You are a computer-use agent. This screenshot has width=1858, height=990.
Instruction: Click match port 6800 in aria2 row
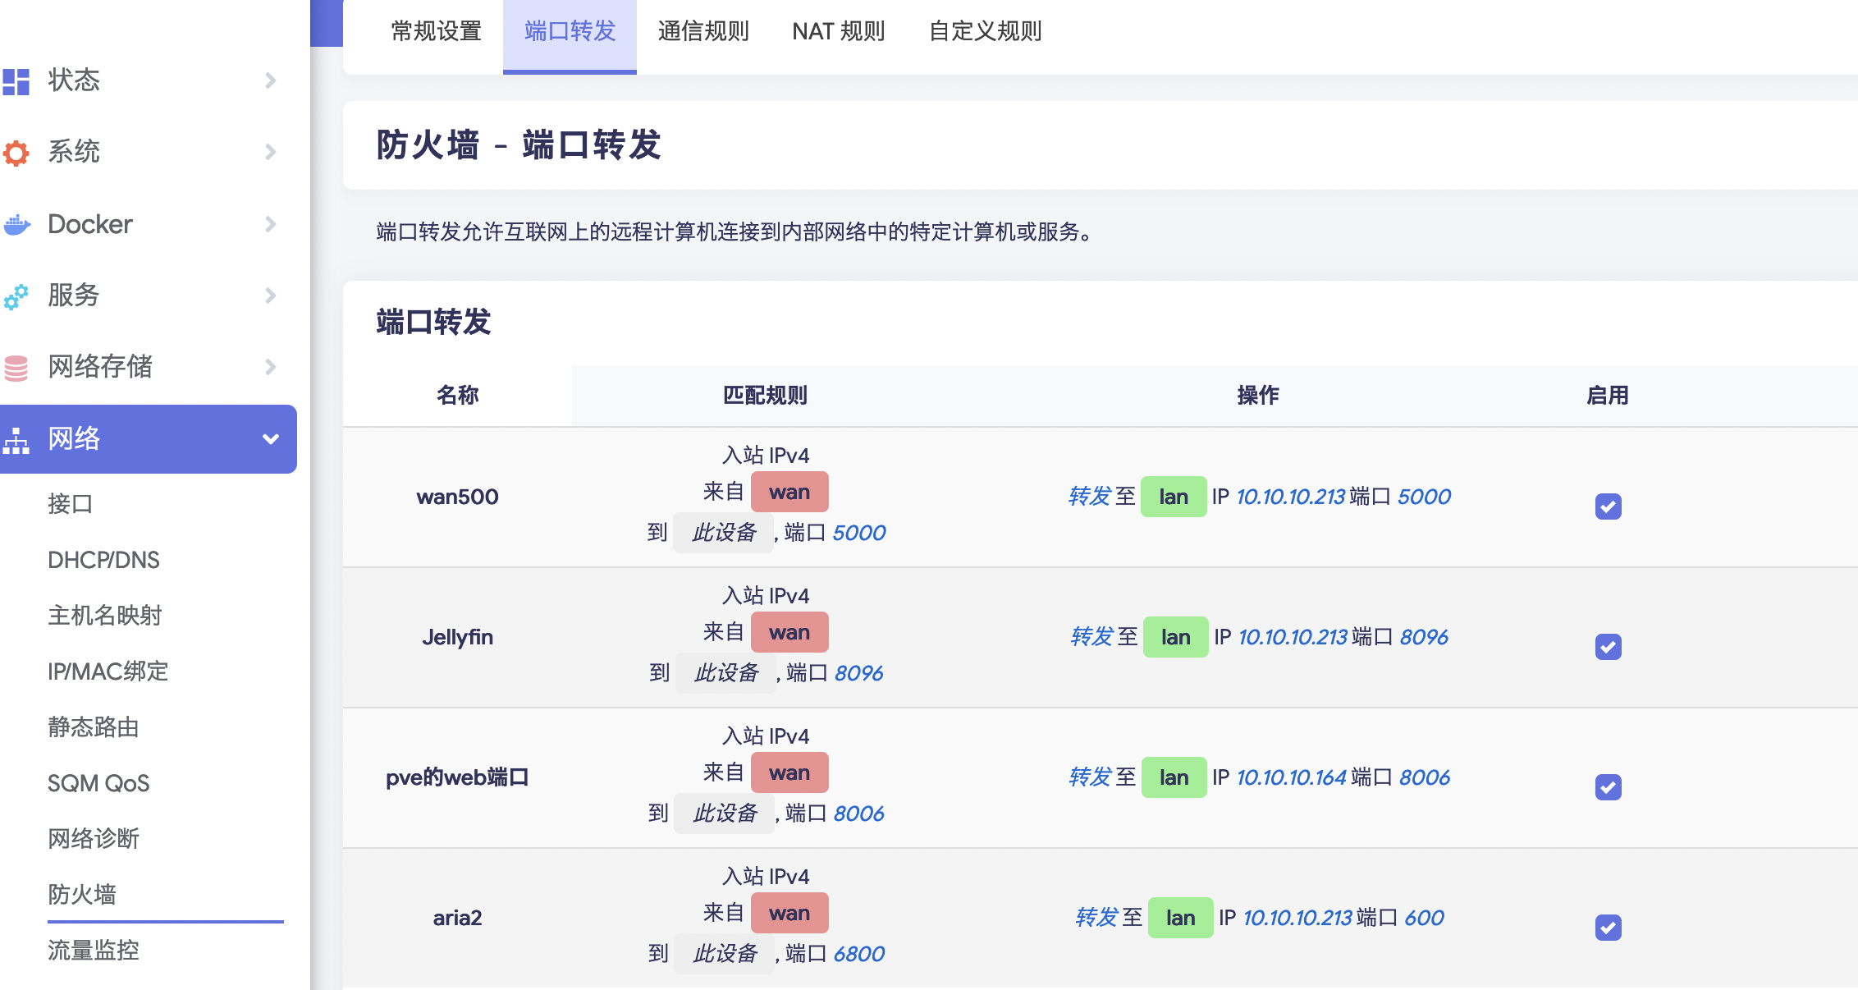point(859,954)
